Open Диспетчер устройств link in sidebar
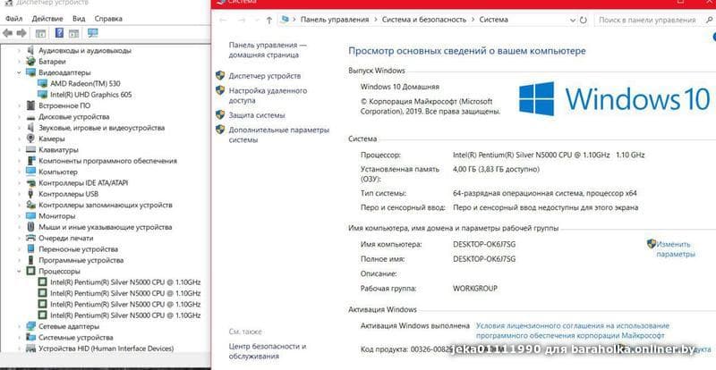The image size is (716, 370). (x=265, y=76)
